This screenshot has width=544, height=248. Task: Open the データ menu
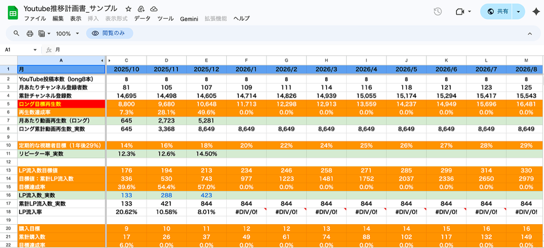click(x=142, y=19)
